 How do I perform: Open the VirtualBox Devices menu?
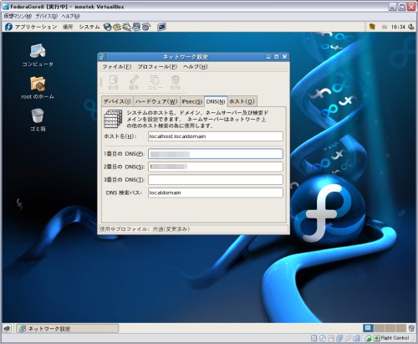(x=46, y=16)
